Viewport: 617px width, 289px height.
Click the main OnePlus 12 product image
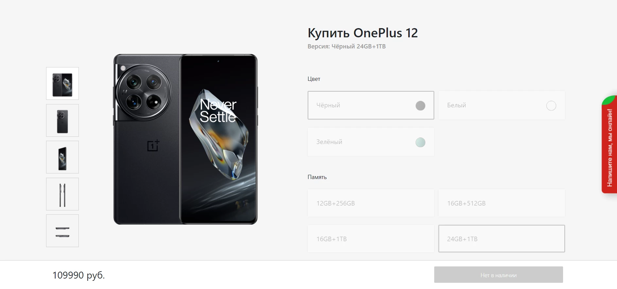point(185,139)
